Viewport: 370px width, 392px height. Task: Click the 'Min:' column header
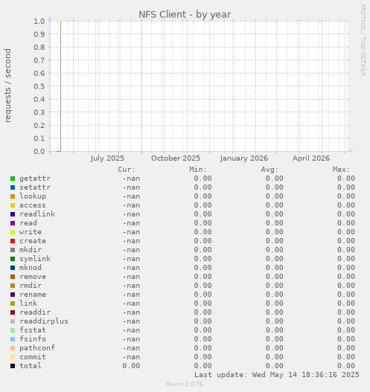198,170
